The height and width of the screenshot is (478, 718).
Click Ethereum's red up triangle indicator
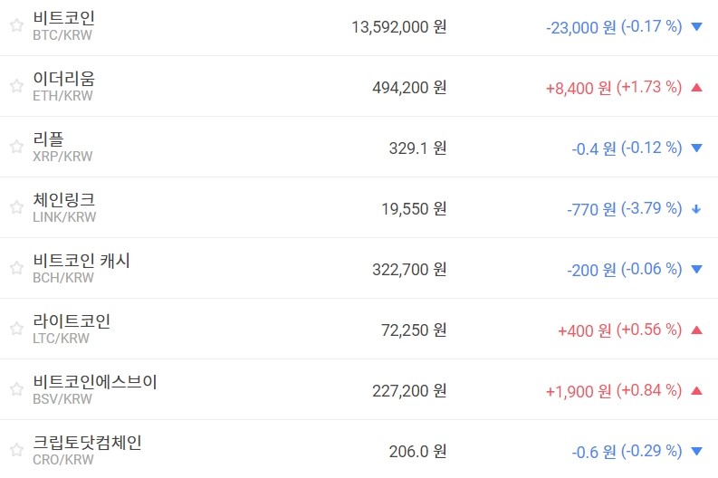click(x=696, y=88)
